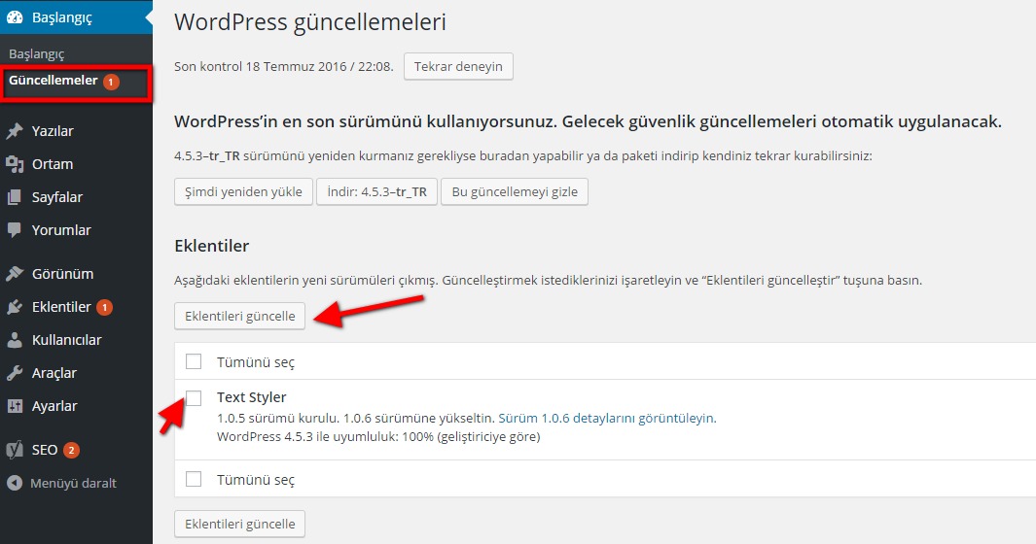Image resolution: width=1036 pixels, height=544 pixels.
Task: Click the Görünüm paintbrush icon
Action: coord(15,273)
